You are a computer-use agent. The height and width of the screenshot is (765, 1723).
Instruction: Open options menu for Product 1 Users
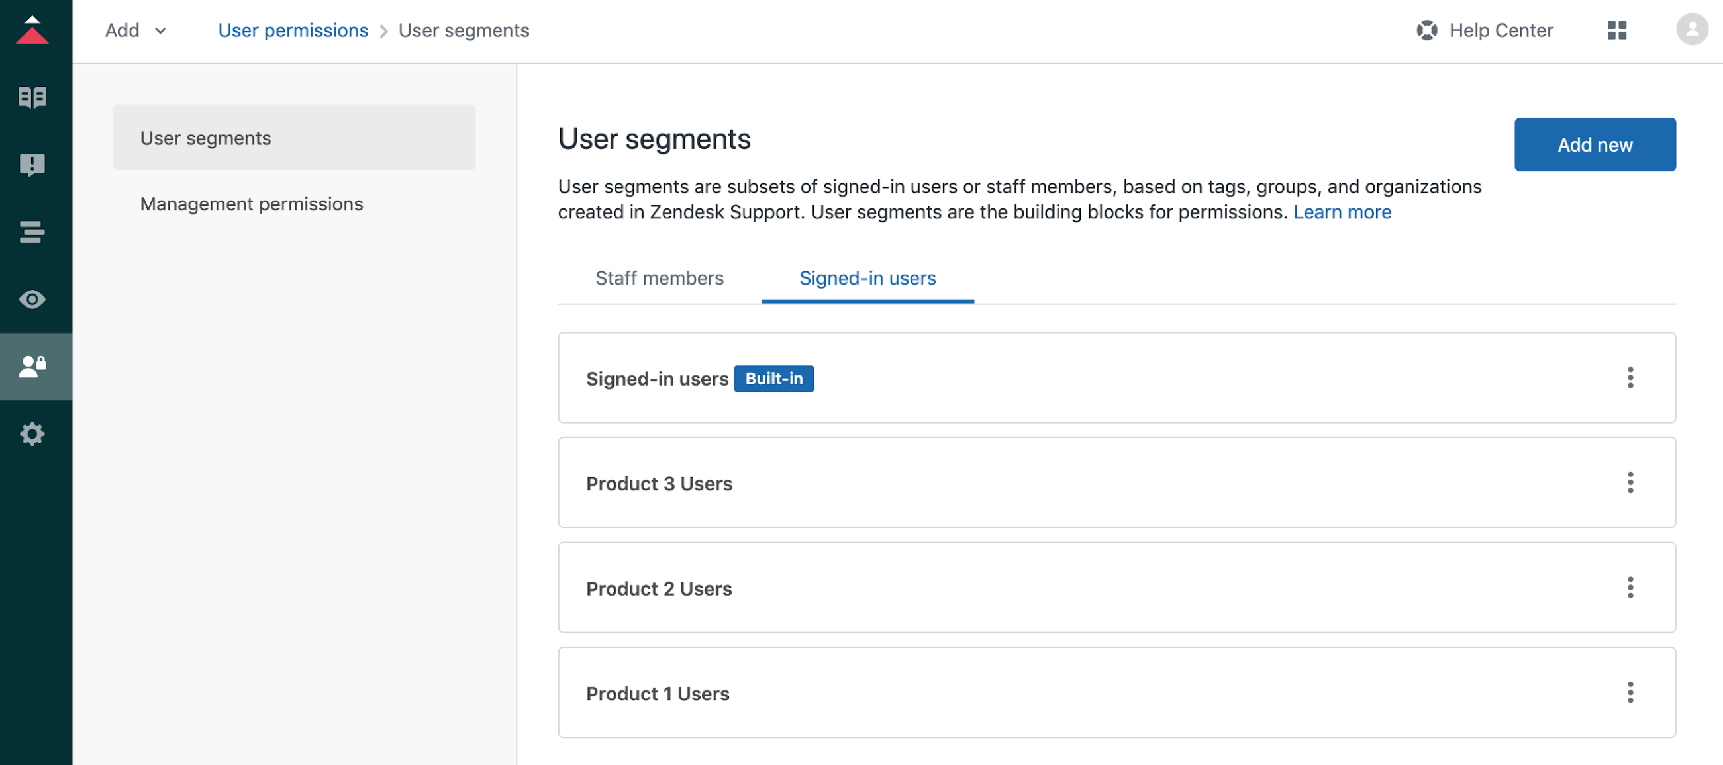click(x=1630, y=693)
